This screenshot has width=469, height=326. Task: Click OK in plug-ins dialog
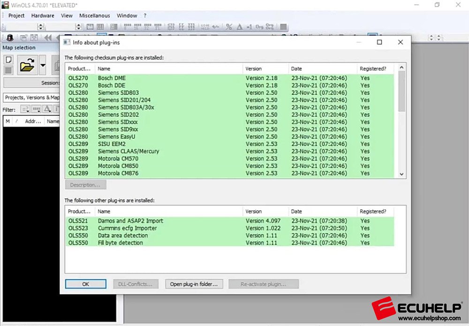click(x=85, y=284)
